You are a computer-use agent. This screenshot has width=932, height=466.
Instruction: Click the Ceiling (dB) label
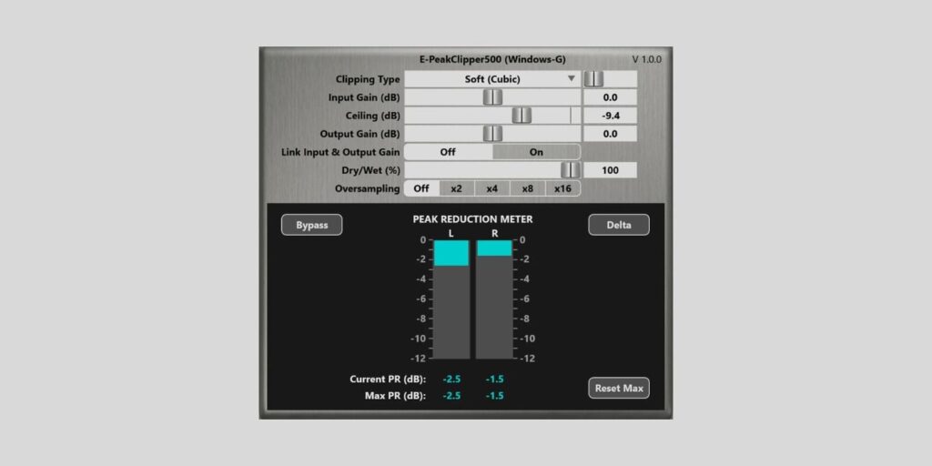point(372,116)
